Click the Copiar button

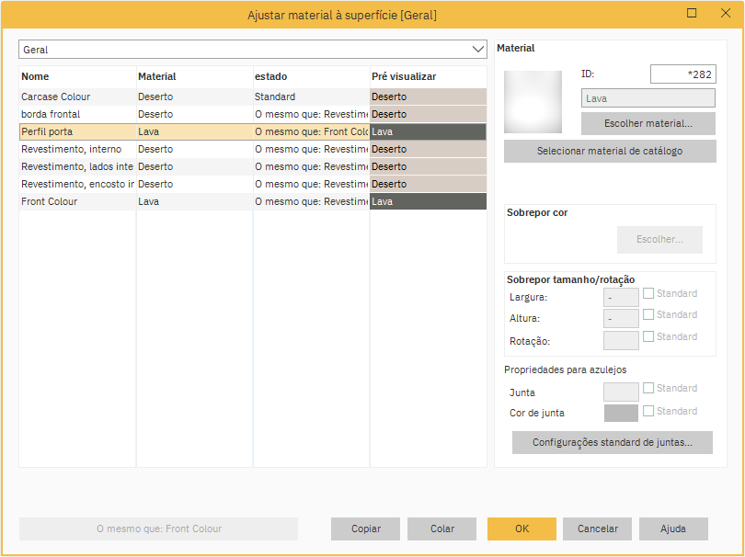pyautogui.click(x=365, y=529)
